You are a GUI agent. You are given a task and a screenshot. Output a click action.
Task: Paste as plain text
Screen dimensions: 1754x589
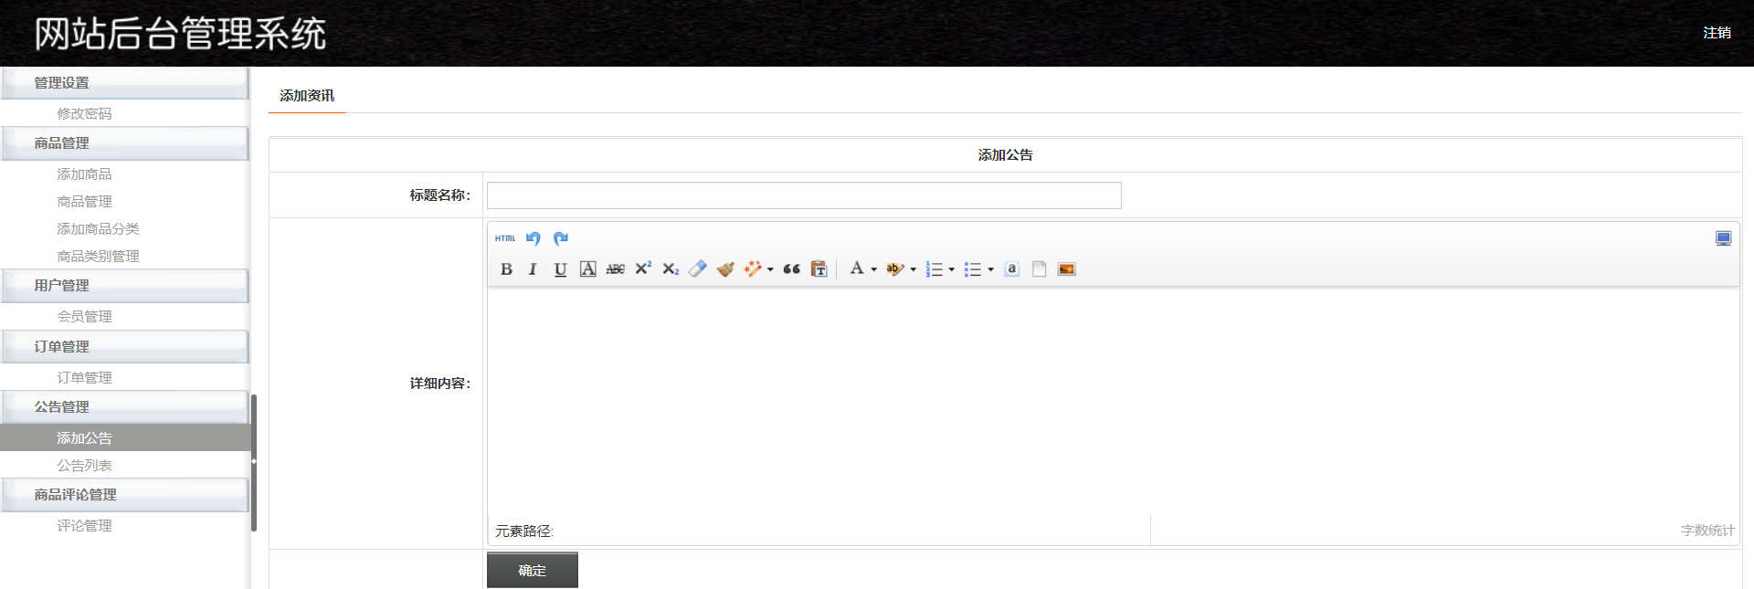[x=819, y=269]
